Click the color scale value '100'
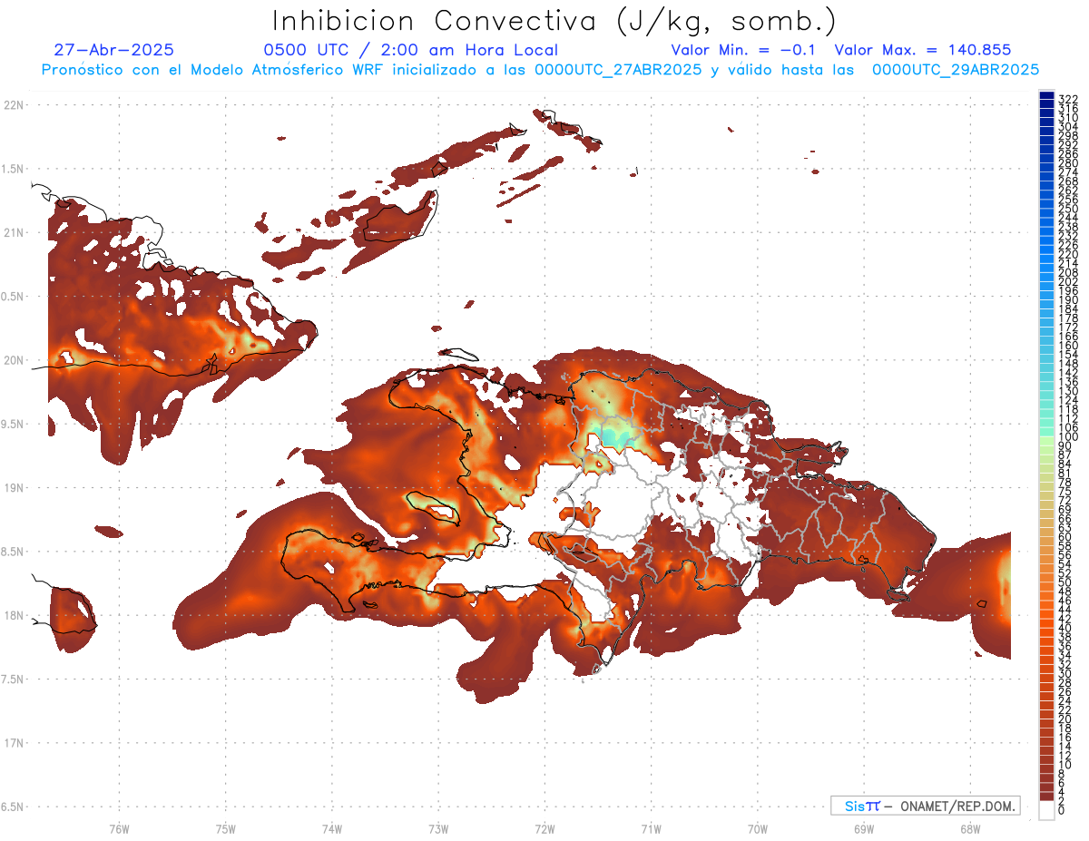Viewport: 1089px width, 841px height. point(1068,437)
